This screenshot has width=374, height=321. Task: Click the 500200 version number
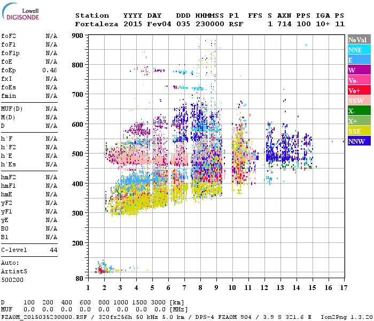point(12,280)
